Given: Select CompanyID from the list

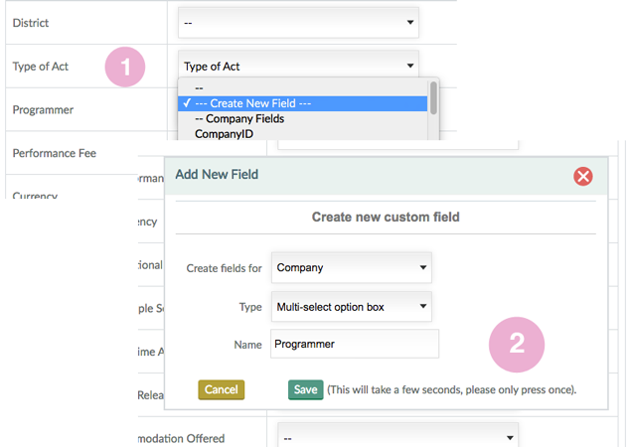Looking at the screenshot, I should pos(224,133).
